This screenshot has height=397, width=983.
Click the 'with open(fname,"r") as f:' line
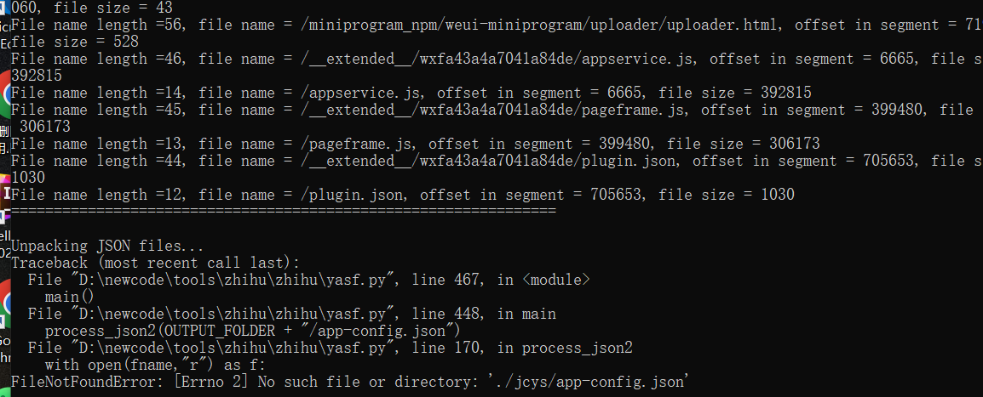[154, 365]
